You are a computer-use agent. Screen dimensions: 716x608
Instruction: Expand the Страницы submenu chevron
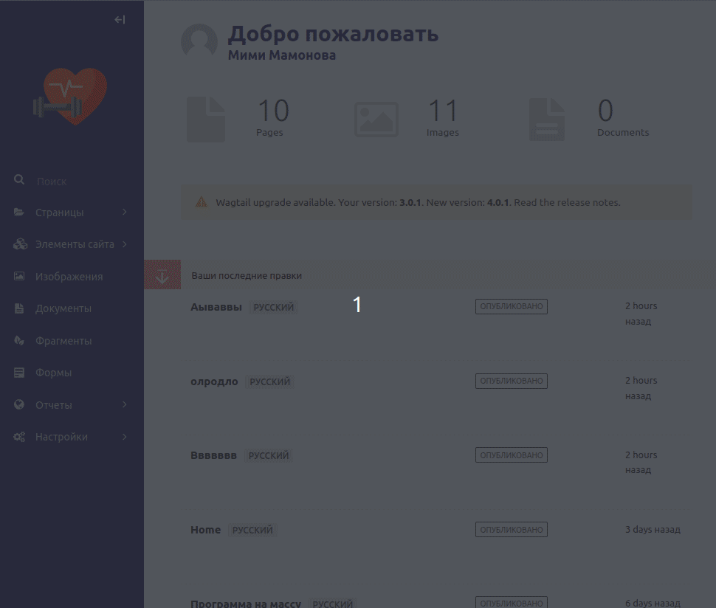pyautogui.click(x=124, y=213)
